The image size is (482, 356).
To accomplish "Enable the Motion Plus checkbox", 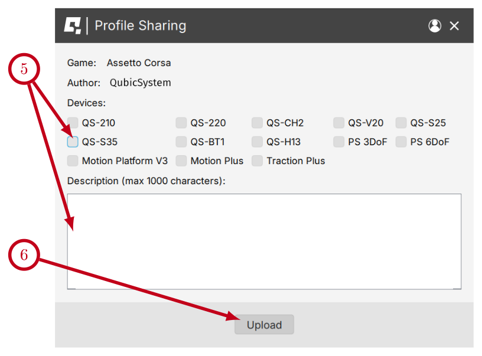I will [181, 161].
